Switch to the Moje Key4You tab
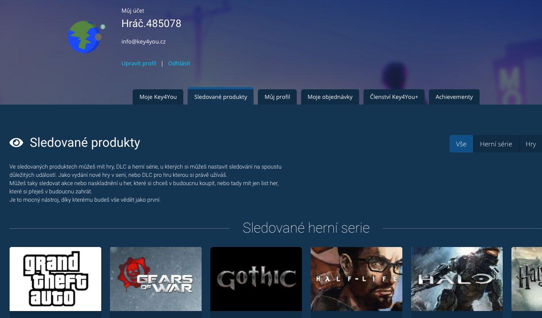The width and height of the screenshot is (542, 318). click(158, 97)
